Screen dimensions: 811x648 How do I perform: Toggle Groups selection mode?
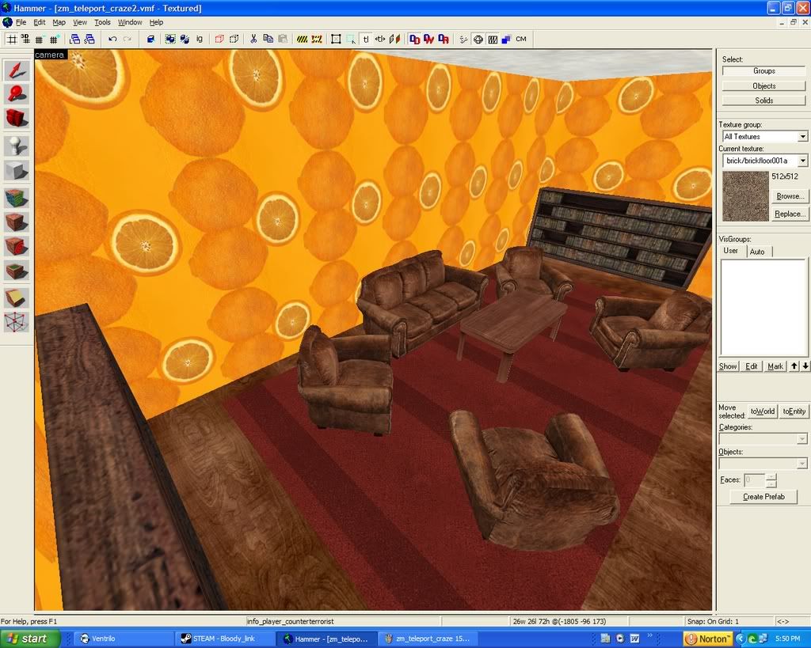click(x=763, y=71)
